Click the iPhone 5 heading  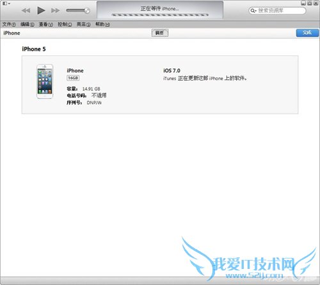pos(34,49)
